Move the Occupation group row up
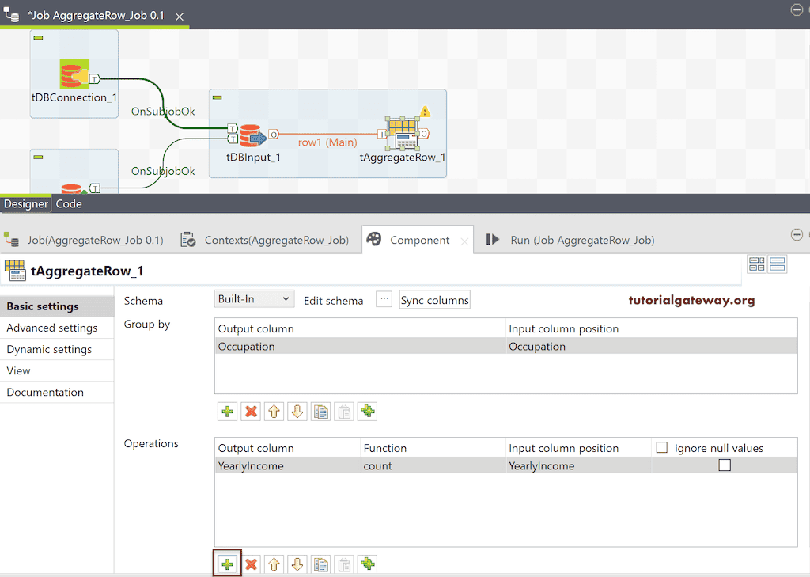Viewport: 810px width, 577px height. [x=274, y=411]
